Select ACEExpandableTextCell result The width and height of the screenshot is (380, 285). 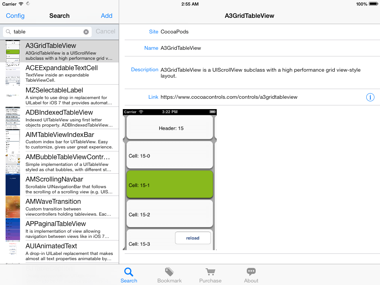pos(59,73)
